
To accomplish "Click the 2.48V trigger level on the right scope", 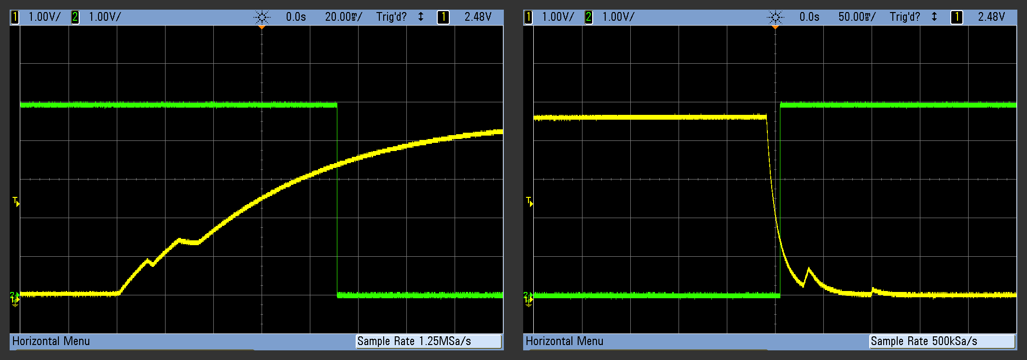I will click(x=991, y=17).
